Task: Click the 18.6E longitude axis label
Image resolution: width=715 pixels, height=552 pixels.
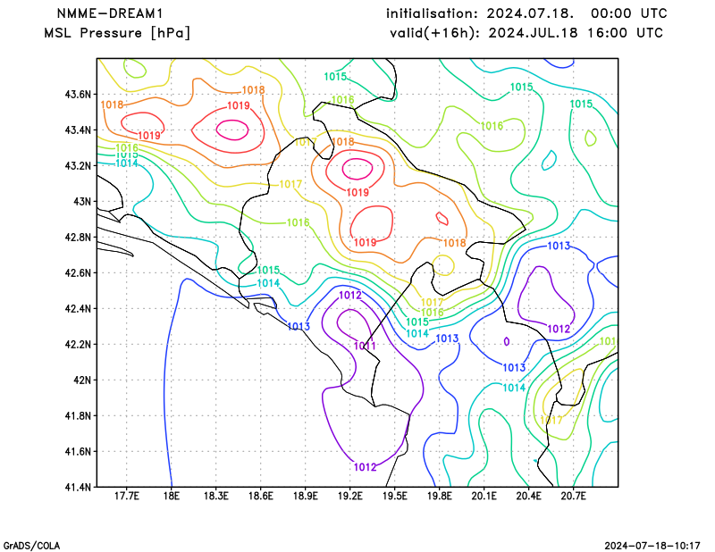Action: 261,496
